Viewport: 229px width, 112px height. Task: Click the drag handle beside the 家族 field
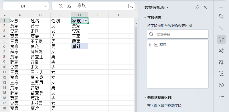(x=150, y=44)
